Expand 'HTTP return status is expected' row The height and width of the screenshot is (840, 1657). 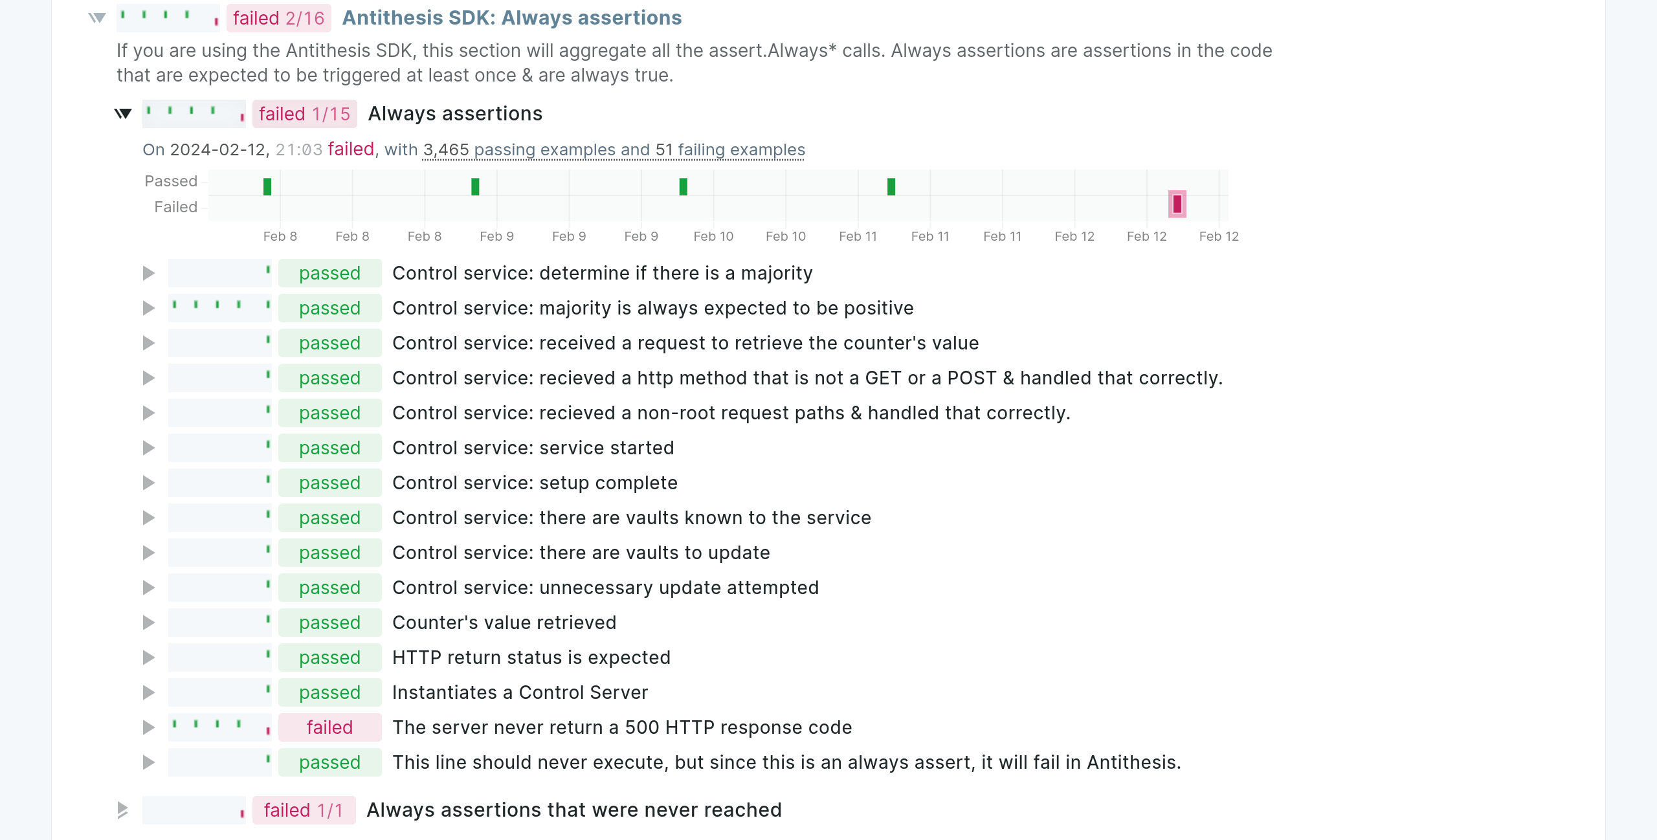[149, 658]
